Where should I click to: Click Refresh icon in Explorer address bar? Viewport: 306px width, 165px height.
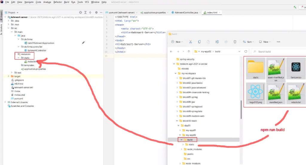coord(246,51)
